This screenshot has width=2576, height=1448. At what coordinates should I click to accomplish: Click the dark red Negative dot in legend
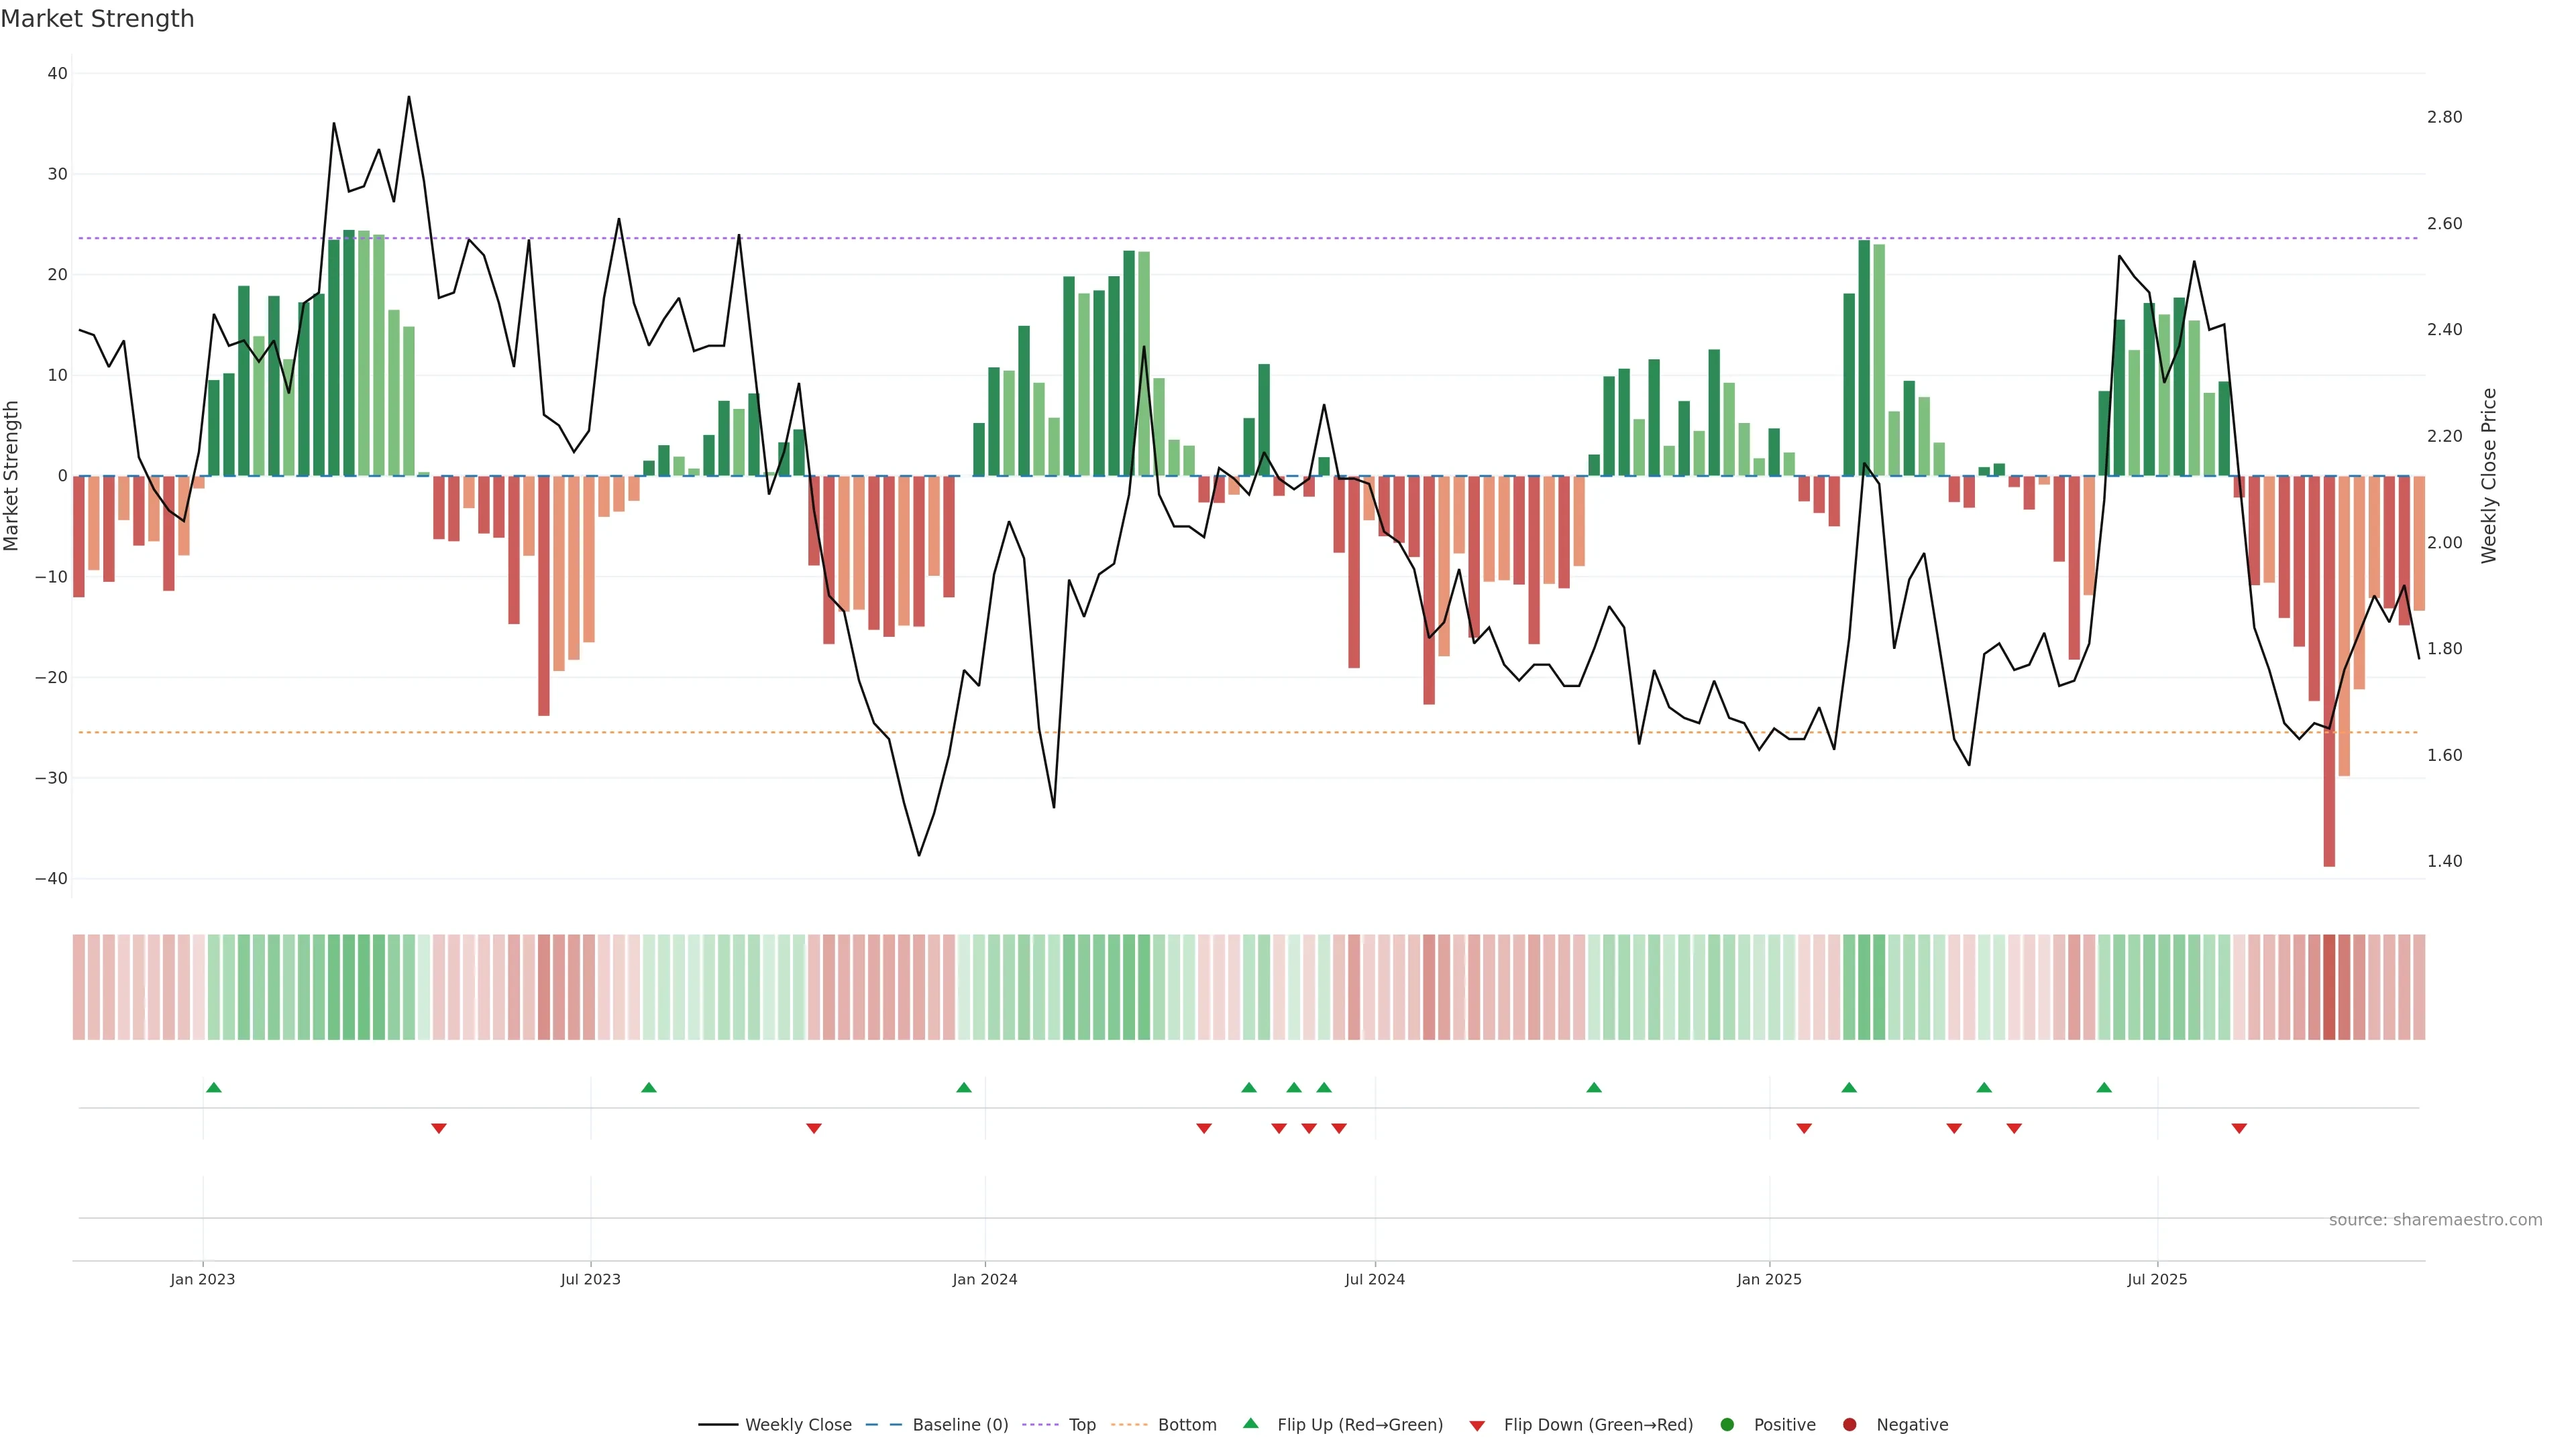pos(1849,1425)
